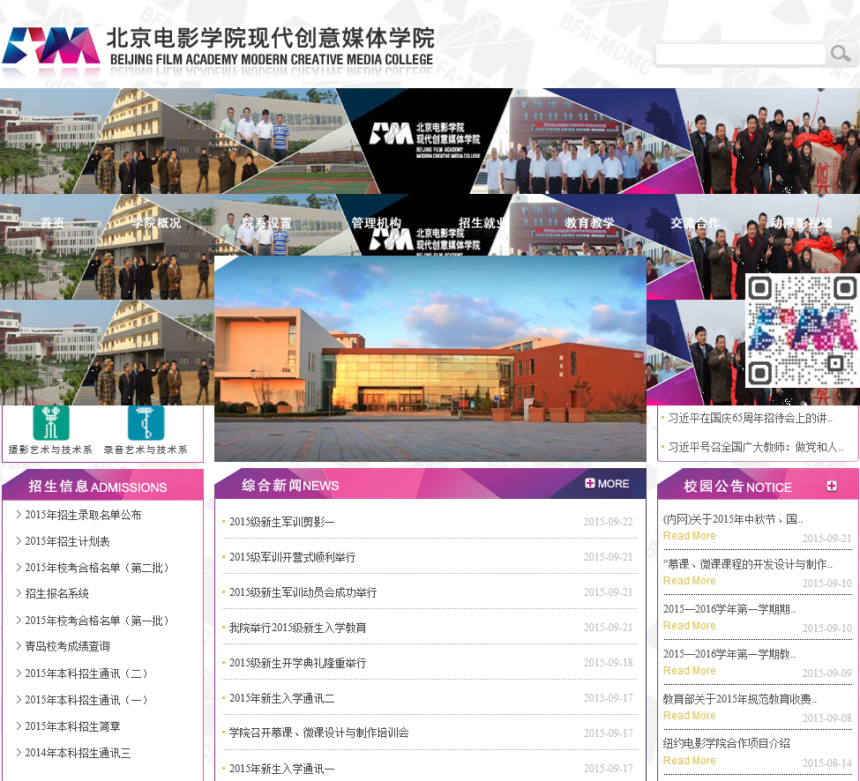
Task: Open 2015年本科招生通讯（一） link
Action: coord(86,700)
